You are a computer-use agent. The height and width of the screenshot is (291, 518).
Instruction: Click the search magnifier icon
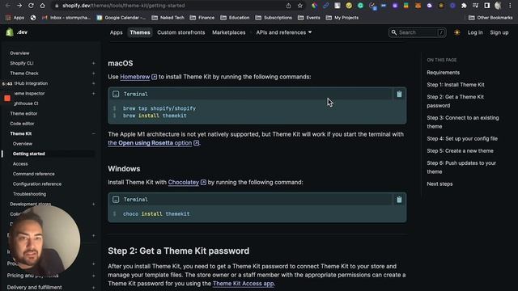[394, 32]
